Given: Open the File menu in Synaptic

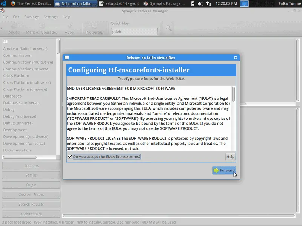Looking at the screenshot, I should (x=5, y=17).
